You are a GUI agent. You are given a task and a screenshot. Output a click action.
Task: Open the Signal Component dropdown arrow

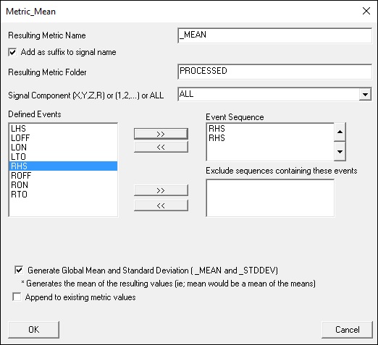point(365,94)
